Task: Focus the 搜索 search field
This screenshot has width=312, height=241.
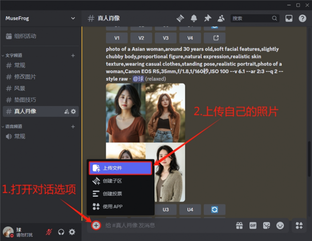Action: pyautogui.click(x=255, y=18)
